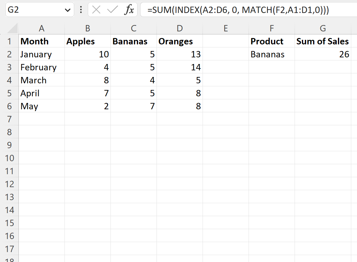Select the May cell
The width and height of the screenshot is (357, 262).
pyautogui.click(x=42, y=106)
